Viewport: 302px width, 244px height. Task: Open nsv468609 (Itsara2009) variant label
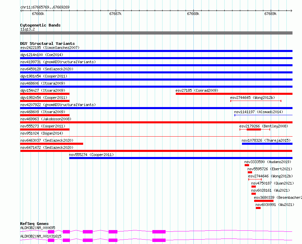coord(43,112)
